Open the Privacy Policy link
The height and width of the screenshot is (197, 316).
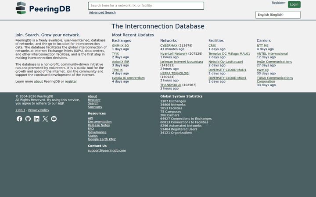click(x=39, y=110)
